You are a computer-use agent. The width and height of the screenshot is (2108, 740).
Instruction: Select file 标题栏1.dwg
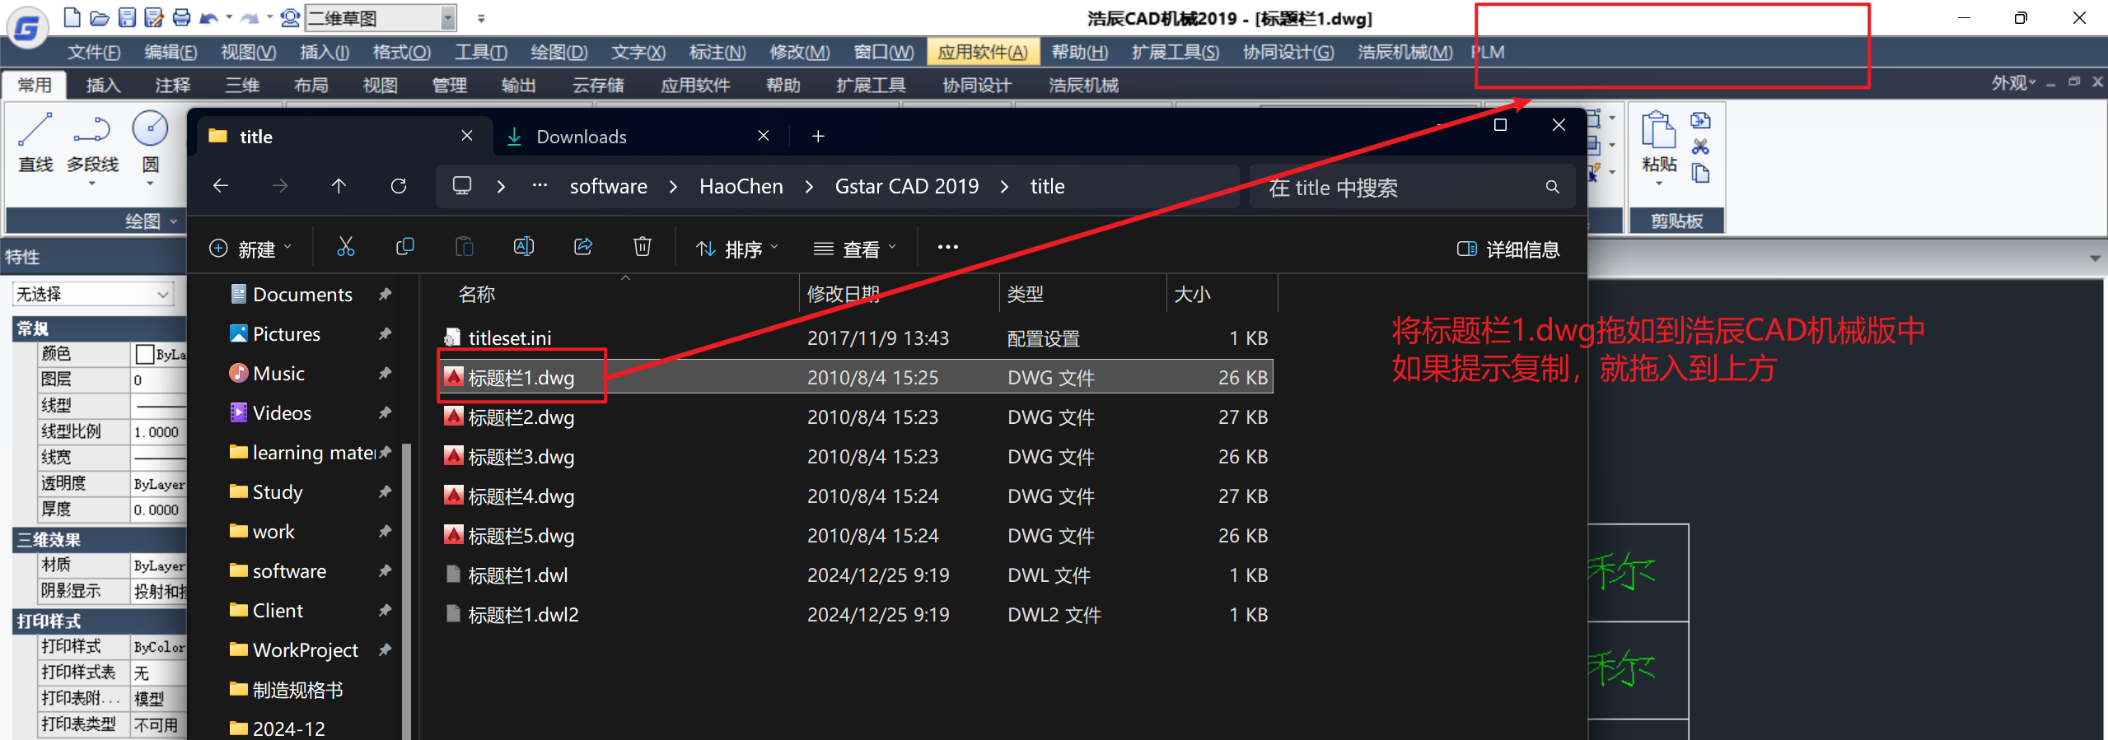(857, 377)
